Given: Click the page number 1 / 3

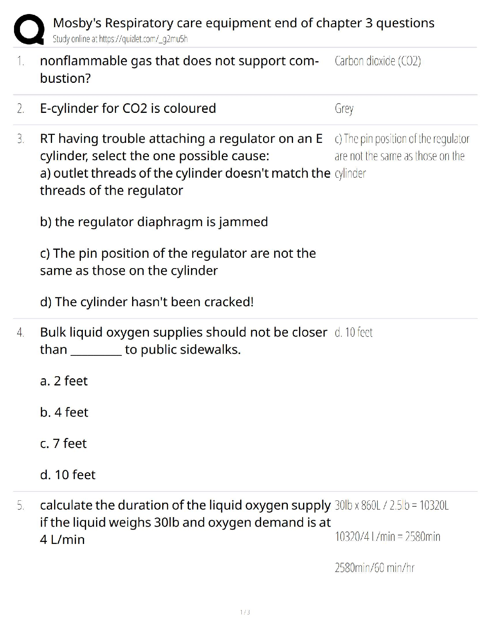Looking at the screenshot, I should (245, 612).
